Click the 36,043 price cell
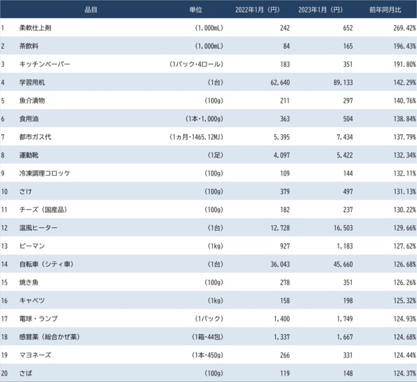 [280, 264]
